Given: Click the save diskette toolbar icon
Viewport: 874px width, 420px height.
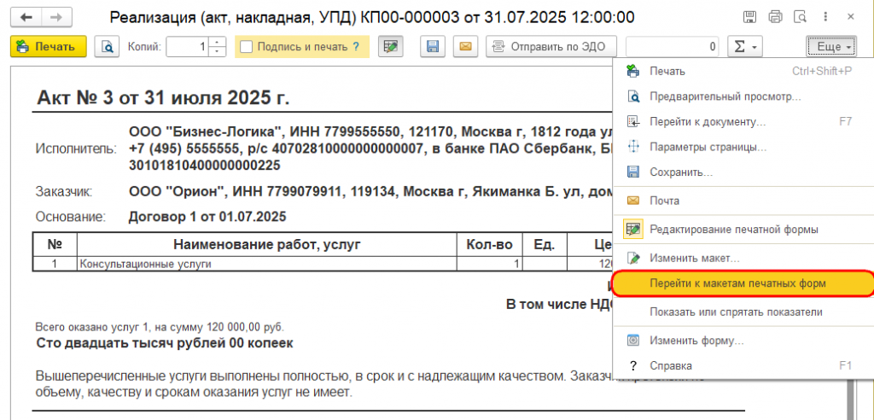Looking at the screenshot, I should click(433, 47).
